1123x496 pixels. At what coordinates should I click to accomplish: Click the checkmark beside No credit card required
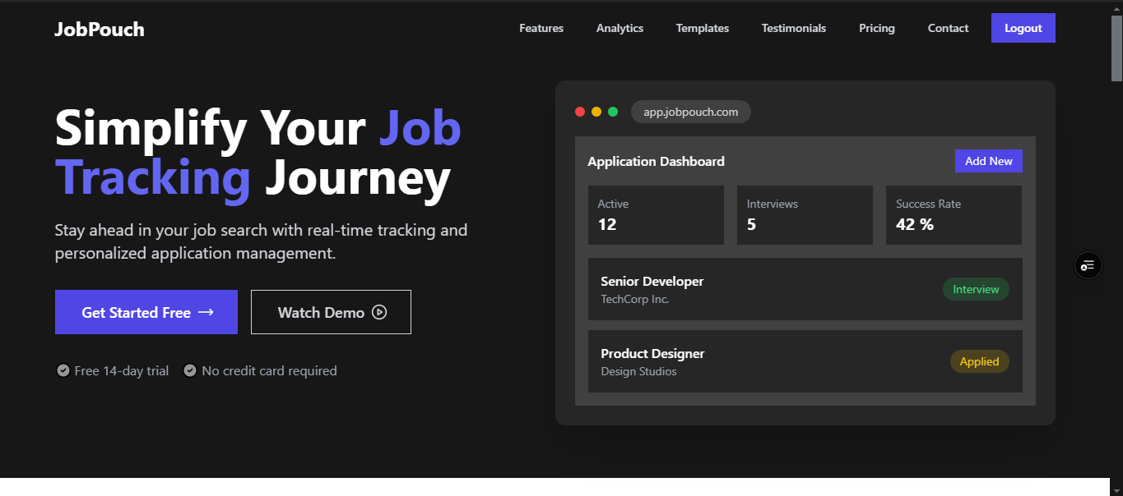click(190, 370)
